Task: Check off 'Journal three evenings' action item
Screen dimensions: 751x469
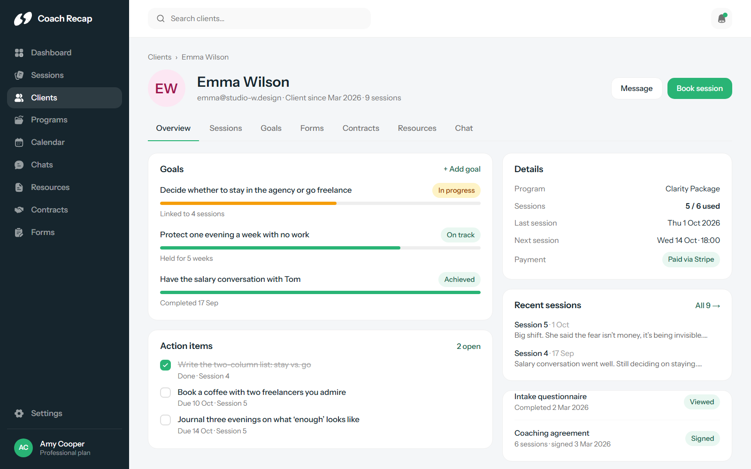Action: [166, 420]
